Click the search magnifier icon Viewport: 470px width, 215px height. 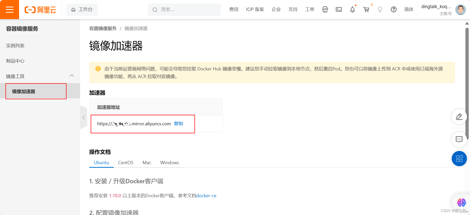pos(155,10)
